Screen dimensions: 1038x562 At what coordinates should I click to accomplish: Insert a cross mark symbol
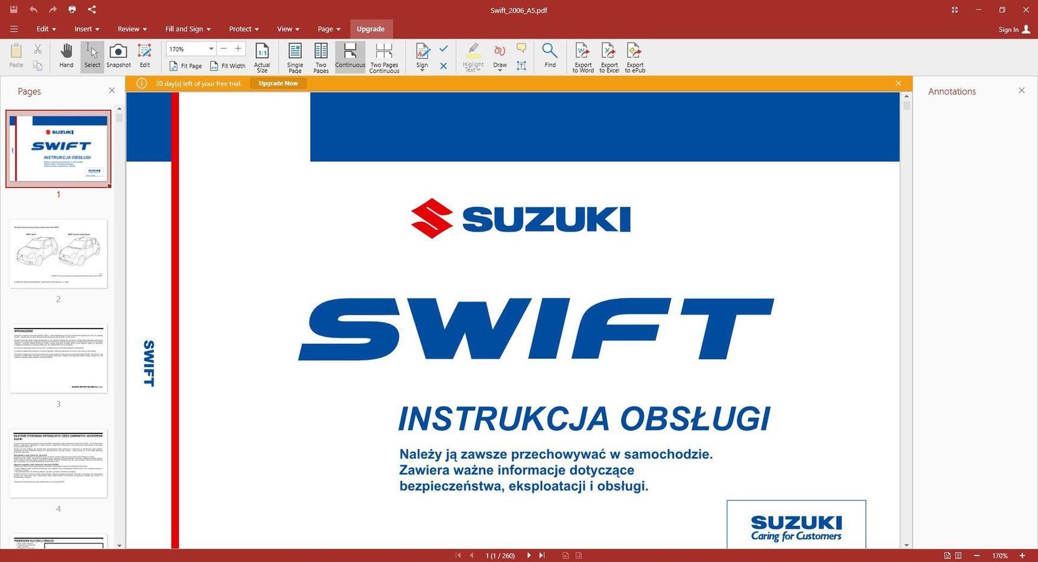tap(444, 66)
